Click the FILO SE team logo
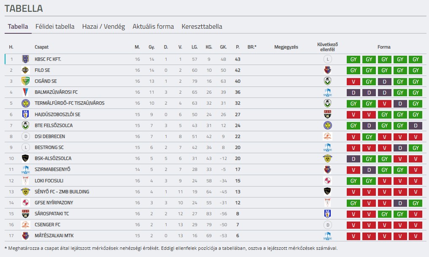 25,70
